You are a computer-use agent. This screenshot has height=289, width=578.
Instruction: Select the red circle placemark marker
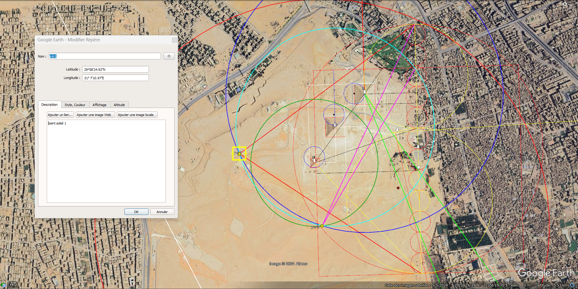pyautogui.click(x=398, y=188)
